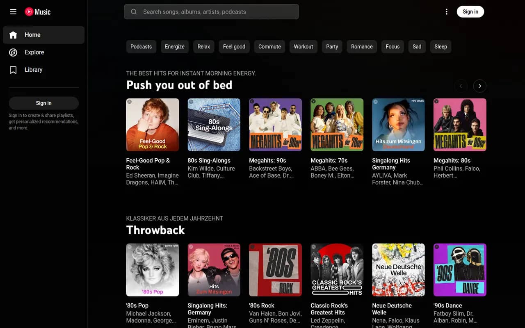
Task: Open the '80s Rock playlist cover
Action: pos(276,270)
